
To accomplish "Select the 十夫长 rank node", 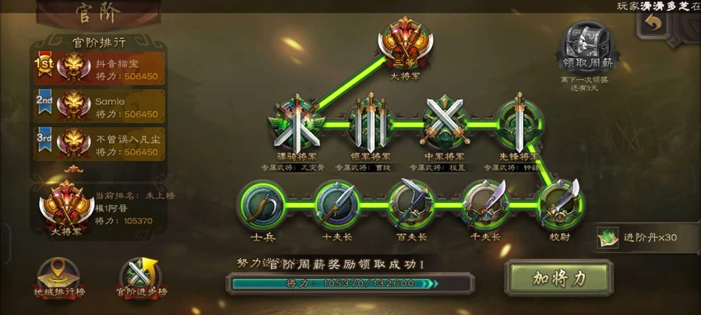I will coord(336,205).
